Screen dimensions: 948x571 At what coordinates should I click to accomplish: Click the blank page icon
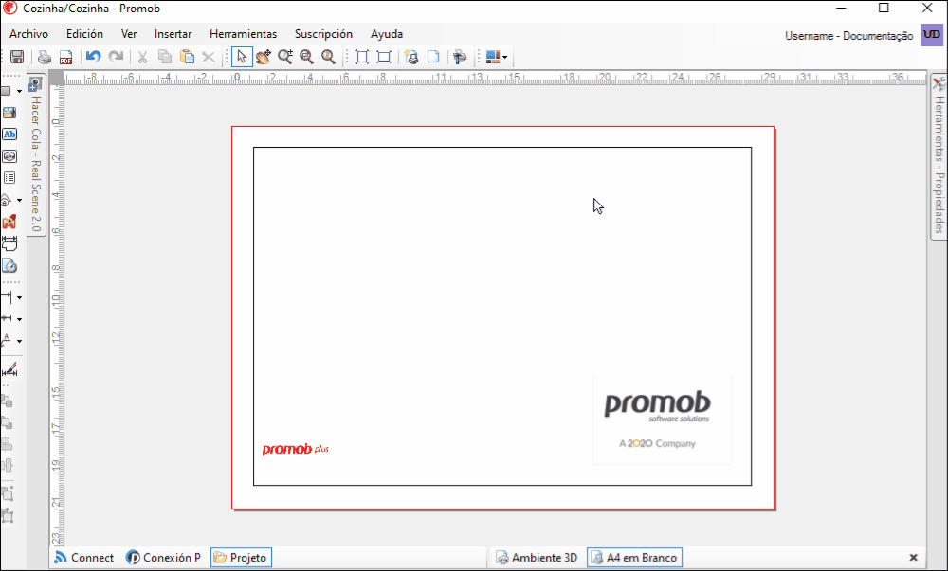433,57
